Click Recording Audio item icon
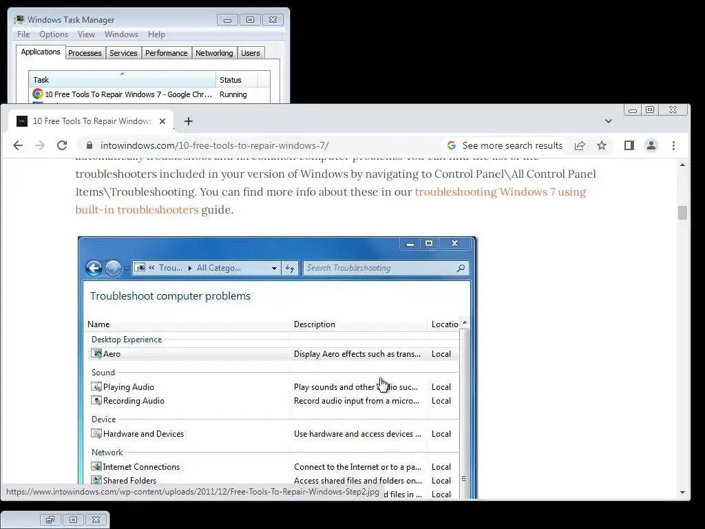This screenshot has width=705, height=529. point(96,400)
